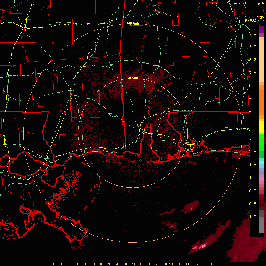This screenshot has width=266, height=266.
Task: Click the 9.0 scale value
Action: click(253, 46)
